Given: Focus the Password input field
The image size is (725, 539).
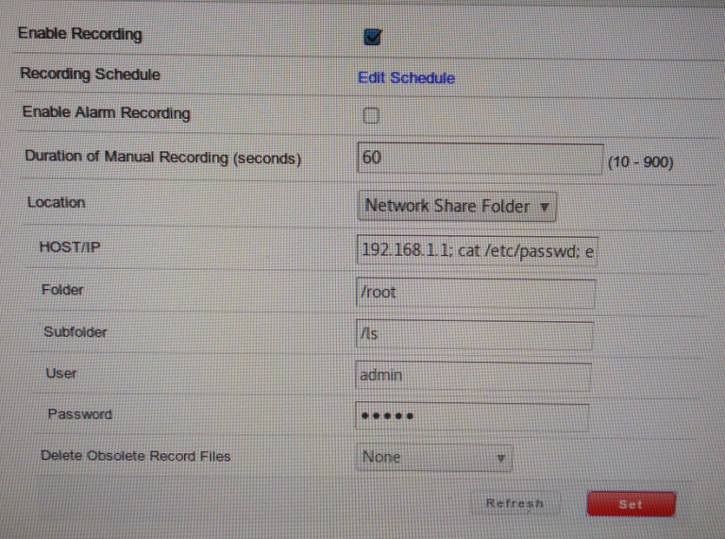Looking at the screenshot, I should coord(472,416).
